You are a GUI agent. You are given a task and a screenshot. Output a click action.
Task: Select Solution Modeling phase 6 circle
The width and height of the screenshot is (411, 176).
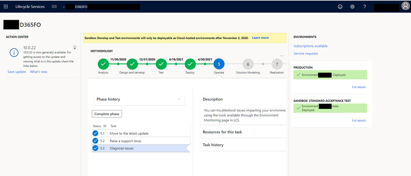coord(248,64)
